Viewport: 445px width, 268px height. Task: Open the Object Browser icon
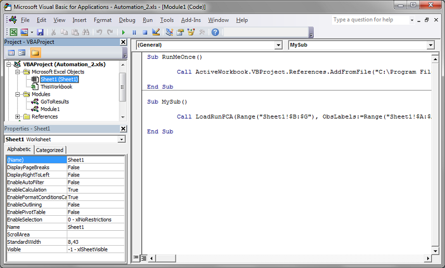coord(191,32)
